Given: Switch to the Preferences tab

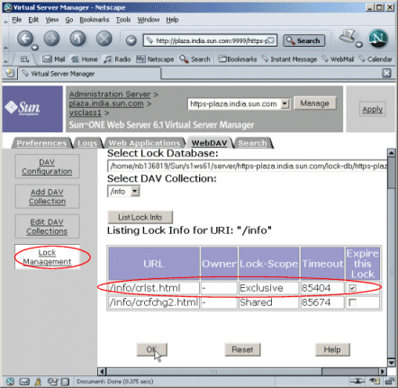Looking at the screenshot, I should click(41, 143).
